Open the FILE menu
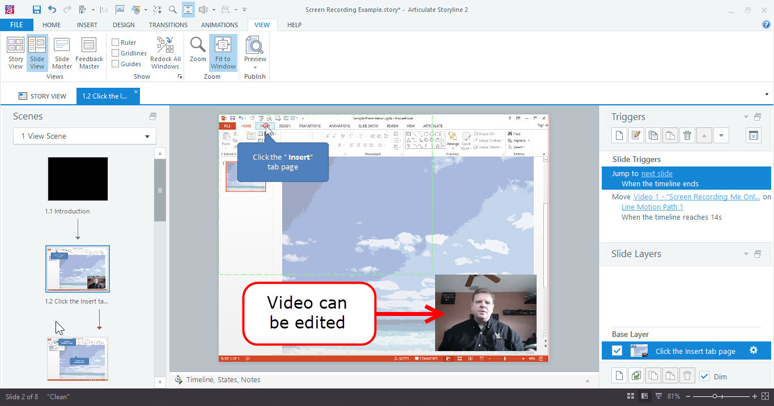 point(16,25)
